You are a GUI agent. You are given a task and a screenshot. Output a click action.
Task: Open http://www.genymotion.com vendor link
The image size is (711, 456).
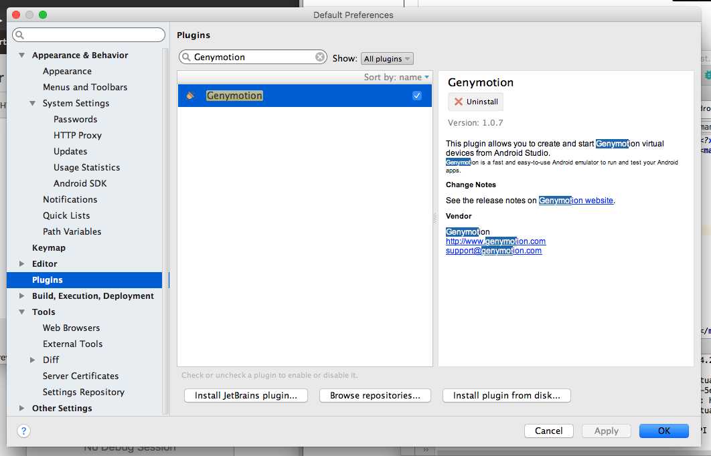coord(495,241)
